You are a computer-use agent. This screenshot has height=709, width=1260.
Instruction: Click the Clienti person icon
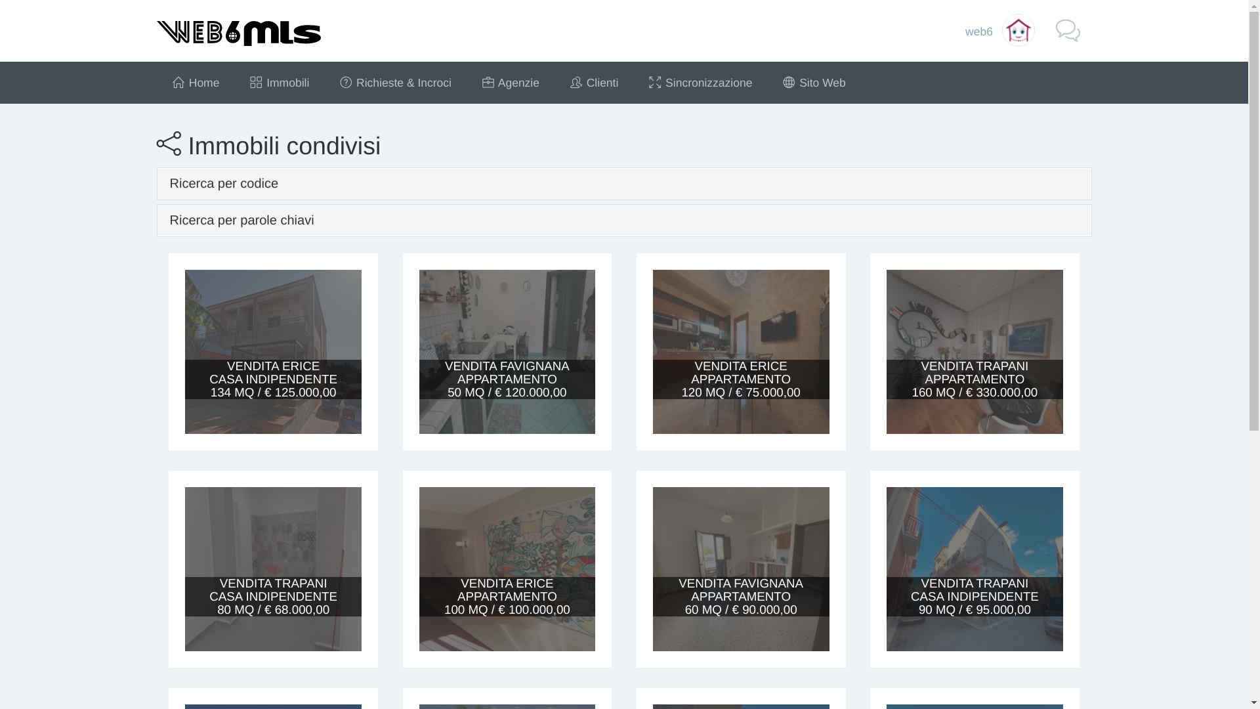(x=576, y=83)
